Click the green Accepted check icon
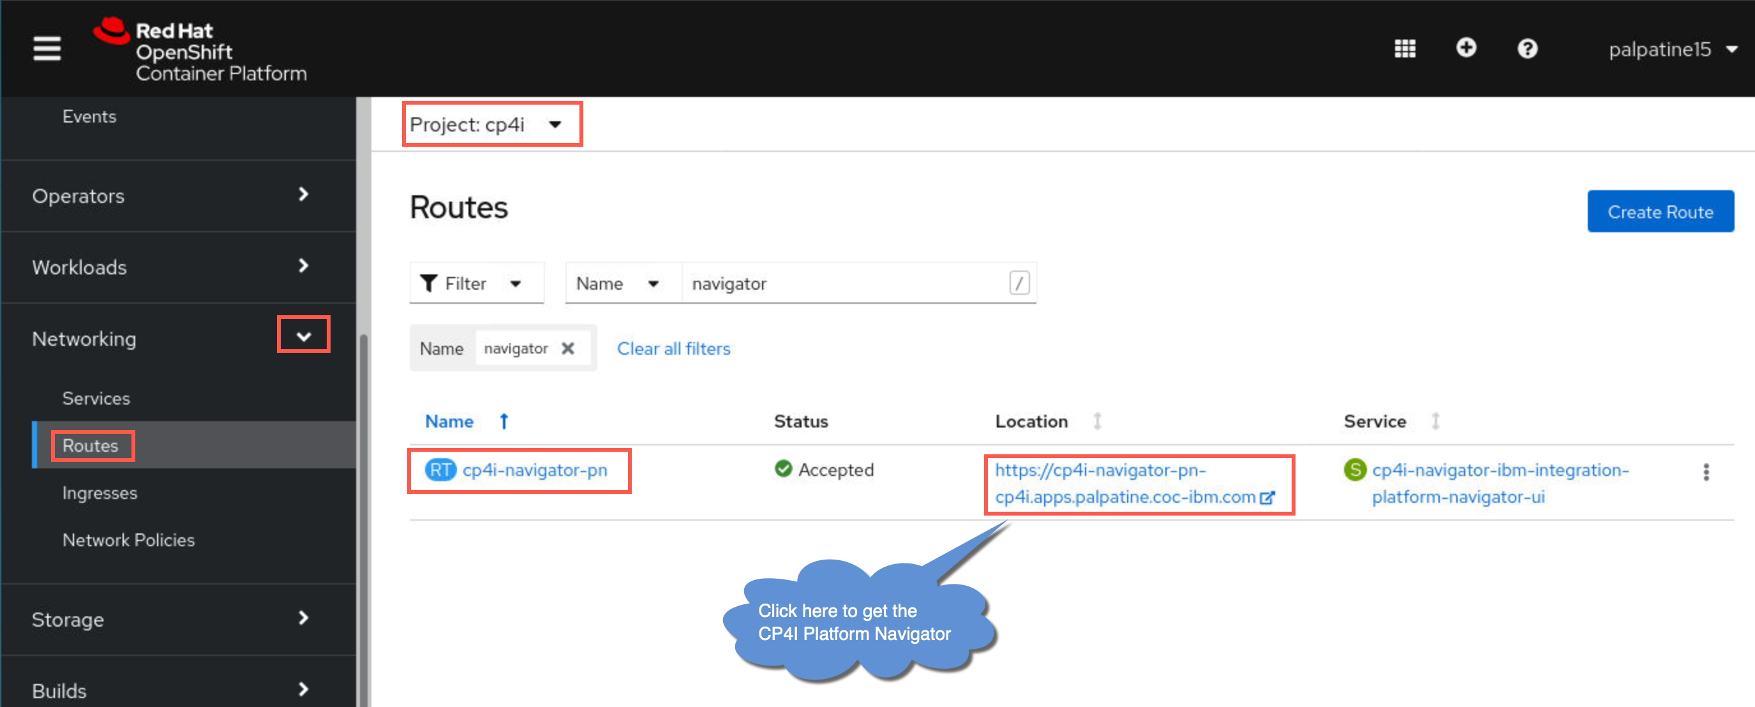 click(784, 468)
